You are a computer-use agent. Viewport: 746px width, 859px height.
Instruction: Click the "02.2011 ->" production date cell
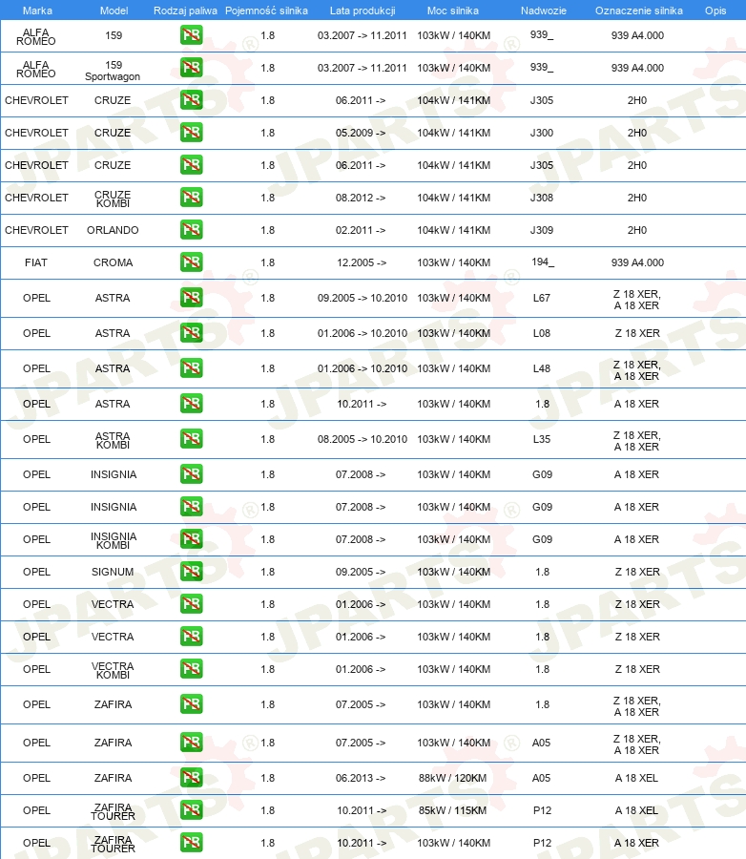point(361,230)
